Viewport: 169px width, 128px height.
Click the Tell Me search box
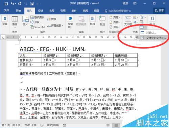pos(118,11)
